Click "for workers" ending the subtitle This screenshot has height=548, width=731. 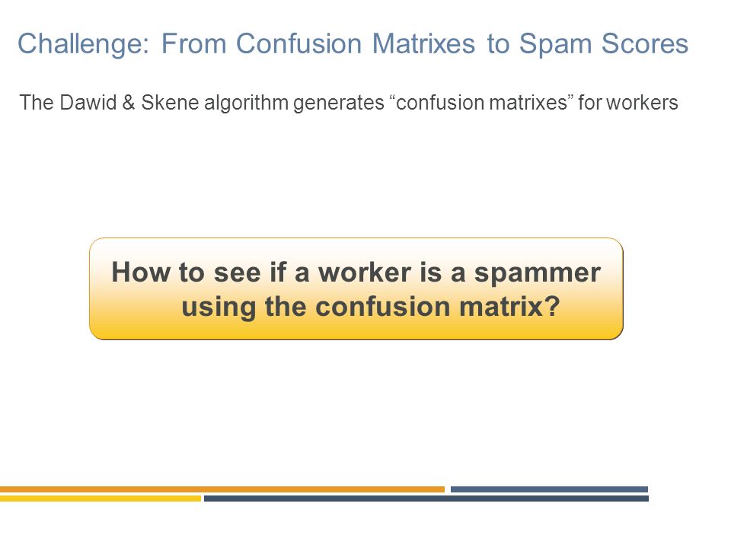click(628, 103)
